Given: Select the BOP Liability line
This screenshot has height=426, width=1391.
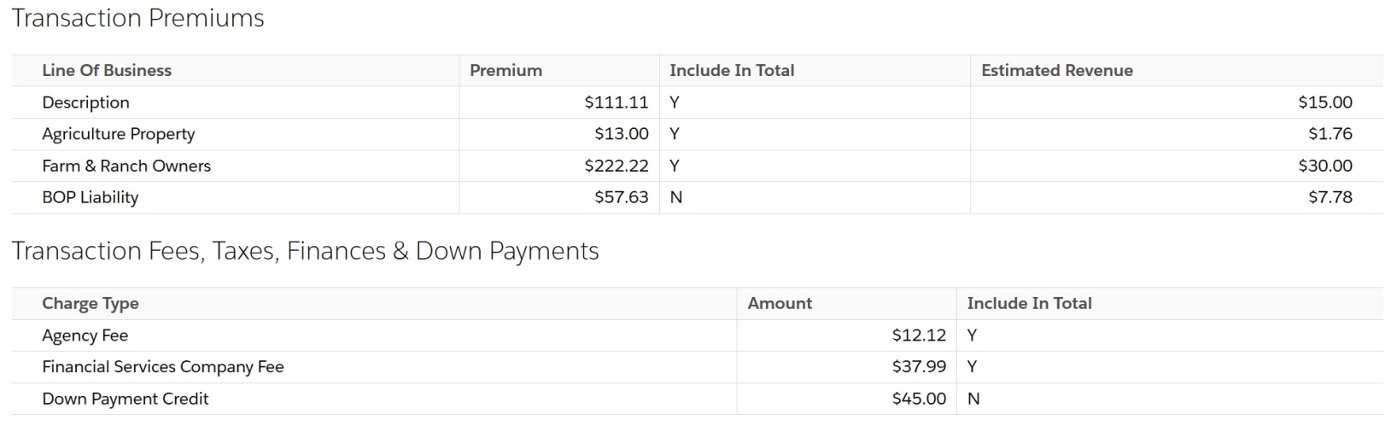Looking at the screenshot, I should pos(91,197).
